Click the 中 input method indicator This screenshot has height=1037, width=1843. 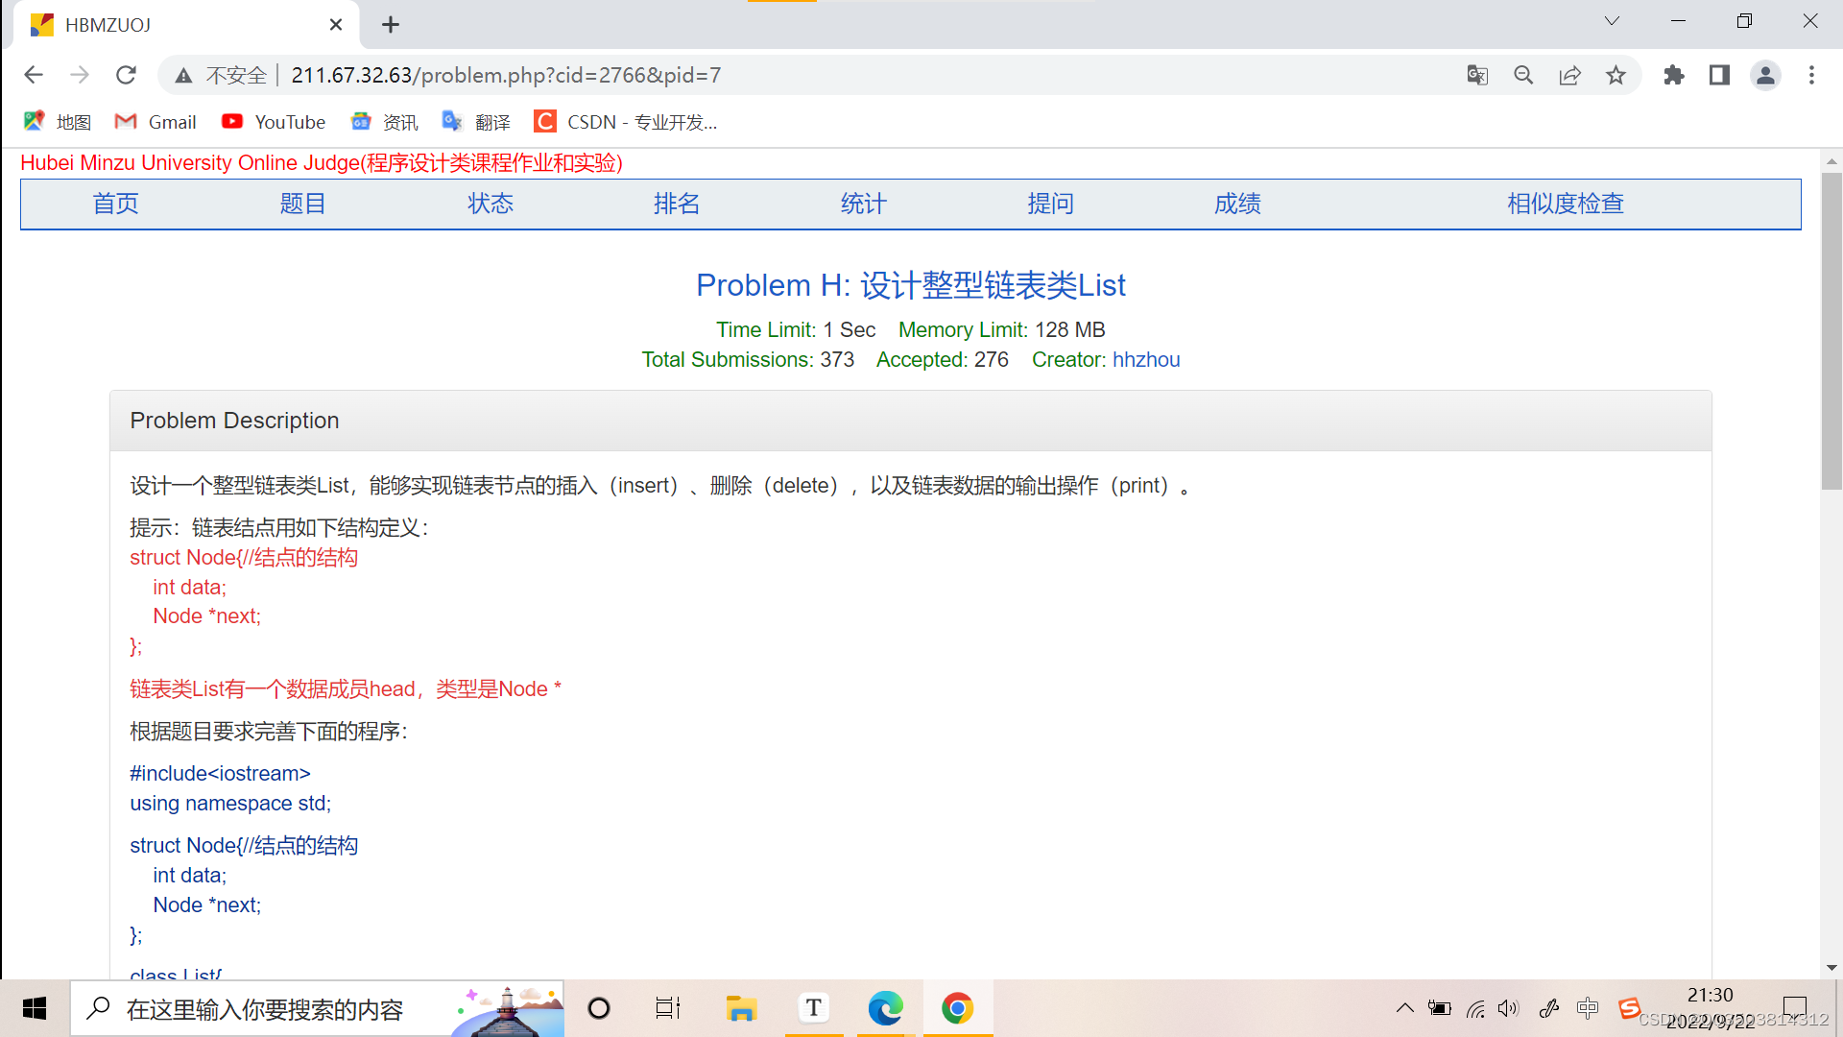(1588, 1008)
